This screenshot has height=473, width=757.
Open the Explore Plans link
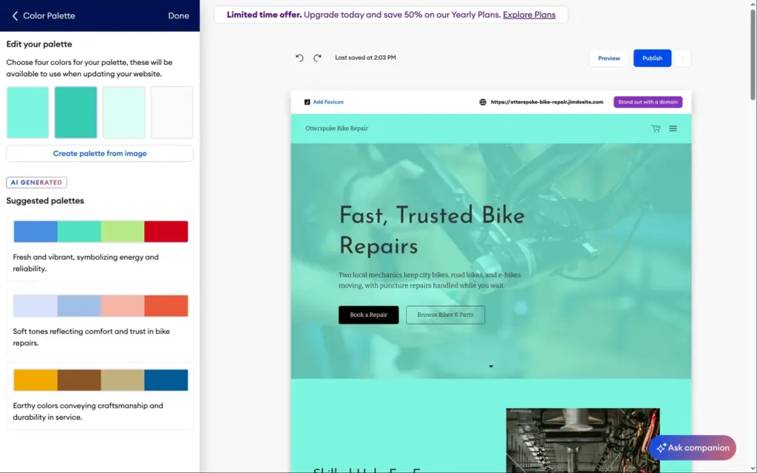(x=529, y=15)
